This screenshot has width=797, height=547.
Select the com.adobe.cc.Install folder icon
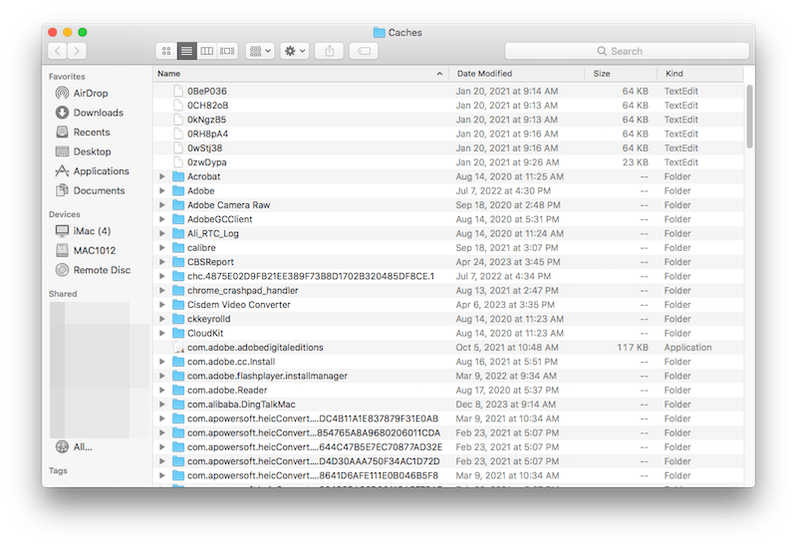(x=178, y=362)
